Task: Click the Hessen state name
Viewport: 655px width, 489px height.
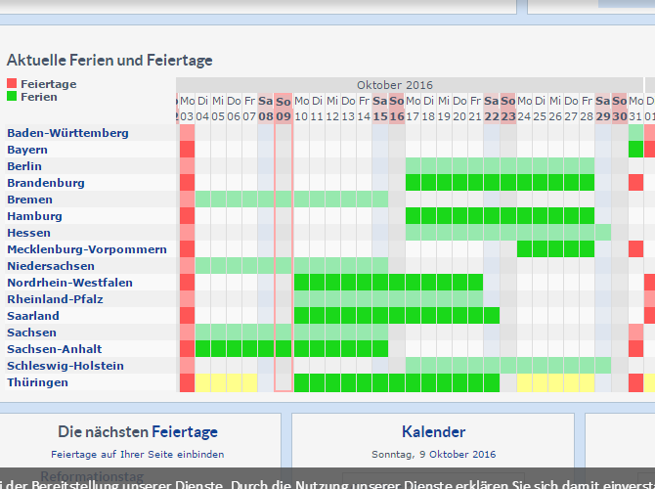Action: pos(28,233)
